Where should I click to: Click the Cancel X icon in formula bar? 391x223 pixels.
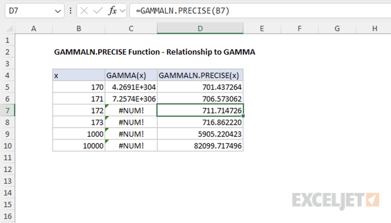tap(84, 11)
